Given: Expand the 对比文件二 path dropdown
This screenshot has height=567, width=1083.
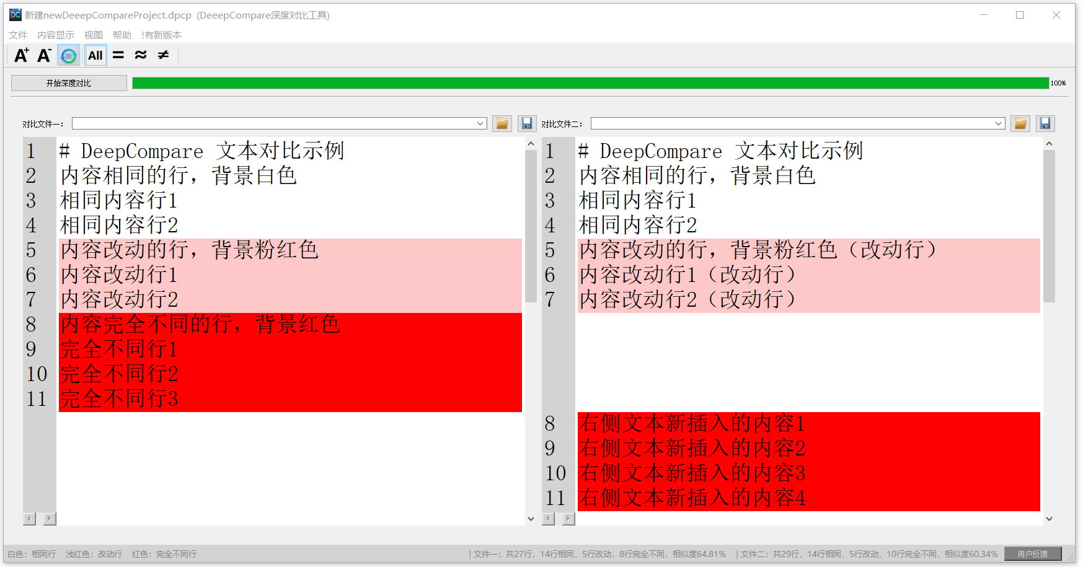Looking at the screenshot, I should [x=999, y=124].
